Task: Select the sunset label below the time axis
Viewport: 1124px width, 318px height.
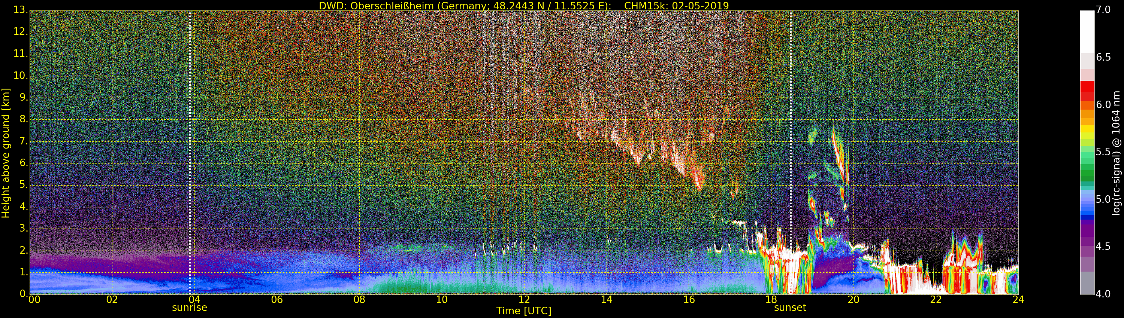Action: (790, 308)
